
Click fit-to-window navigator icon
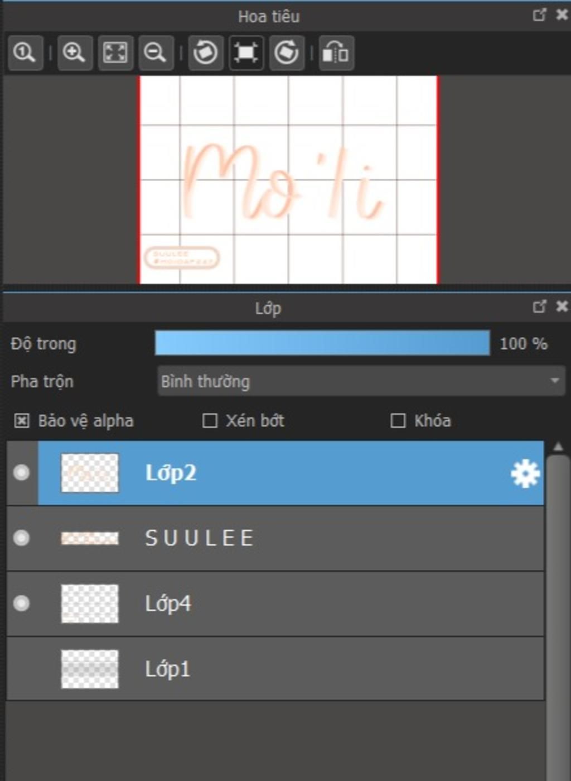[x=115, y=53]
